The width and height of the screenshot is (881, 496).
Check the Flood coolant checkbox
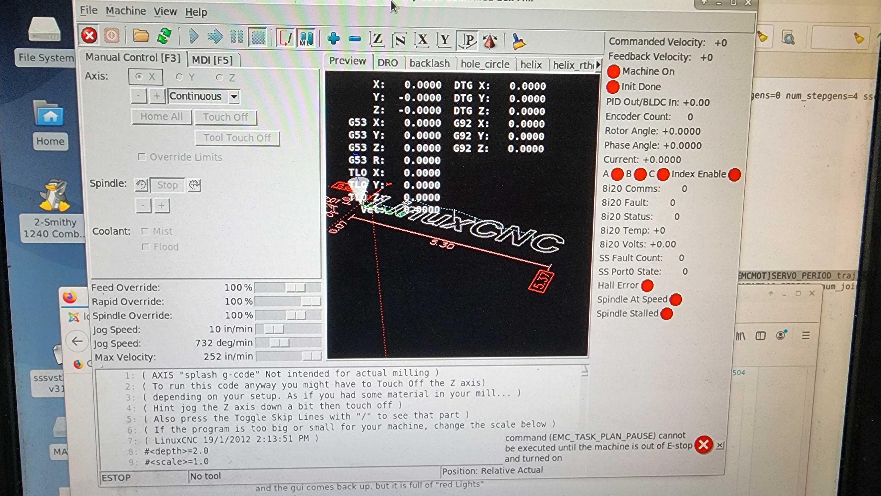(146, 247)
